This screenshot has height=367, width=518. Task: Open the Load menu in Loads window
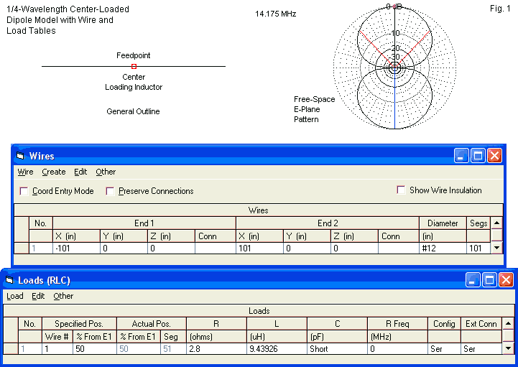pyautogui.click(x=14, y=296)
